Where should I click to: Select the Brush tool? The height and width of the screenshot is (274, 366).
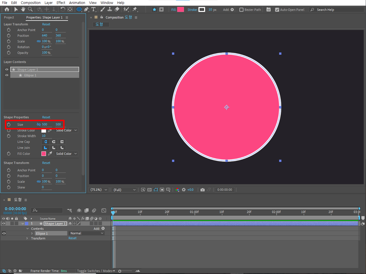pyautogui.click(x=103, y=9)
